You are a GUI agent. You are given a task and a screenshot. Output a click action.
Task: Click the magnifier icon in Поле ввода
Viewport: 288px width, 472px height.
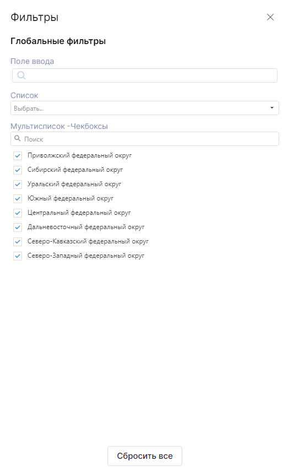coord(21,75)
